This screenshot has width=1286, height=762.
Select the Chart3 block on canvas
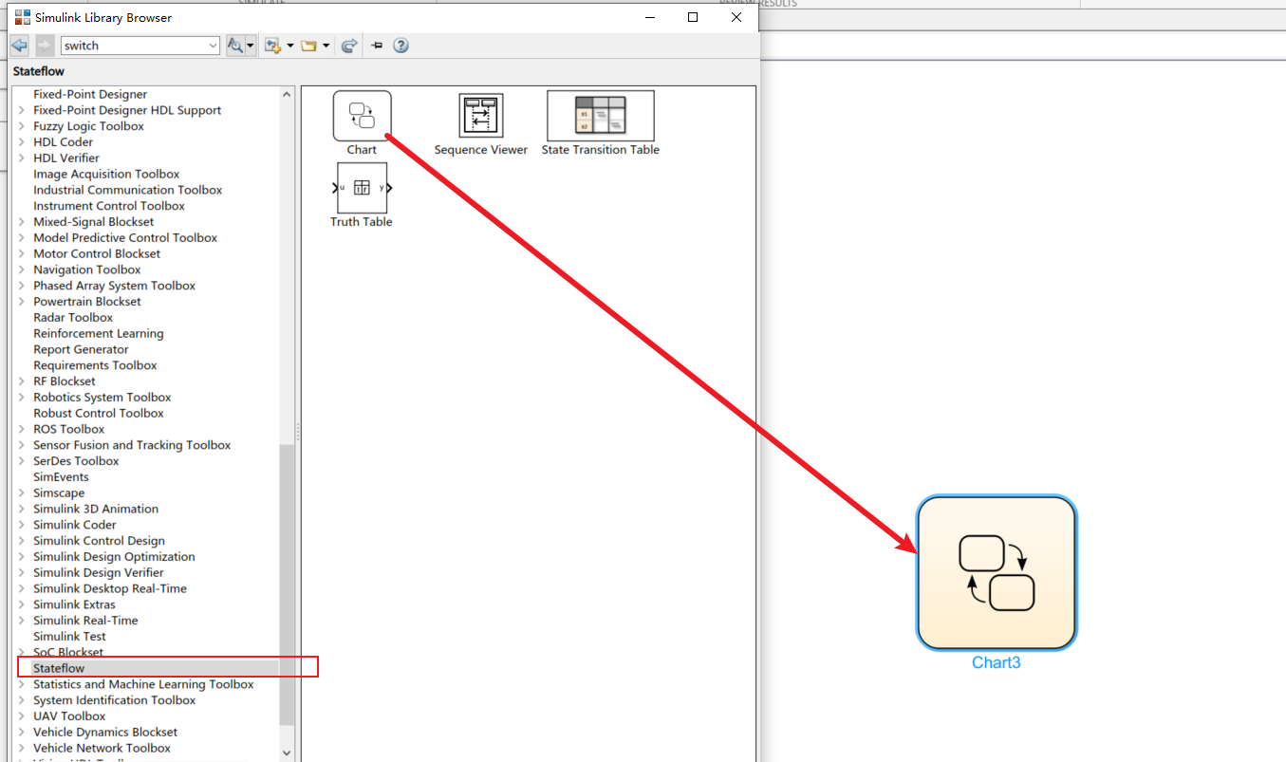coord(997,572)
